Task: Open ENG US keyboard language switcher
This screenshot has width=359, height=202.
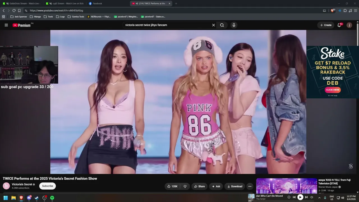Action: pos(332,198)
